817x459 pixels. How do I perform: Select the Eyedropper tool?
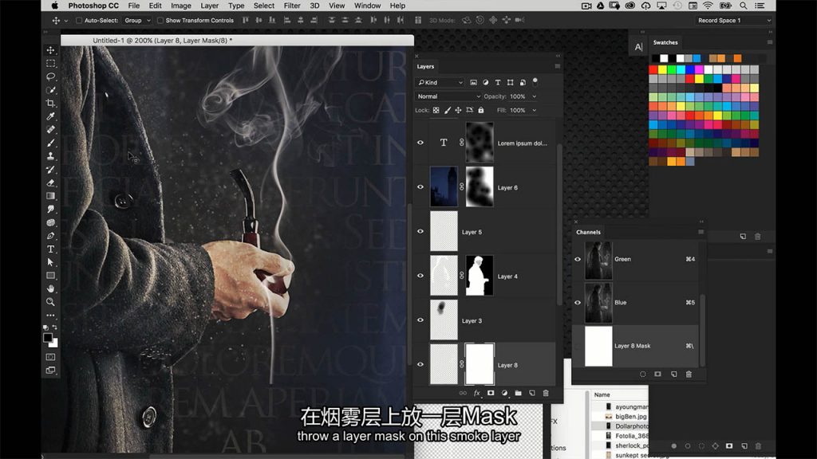[50, 116]
